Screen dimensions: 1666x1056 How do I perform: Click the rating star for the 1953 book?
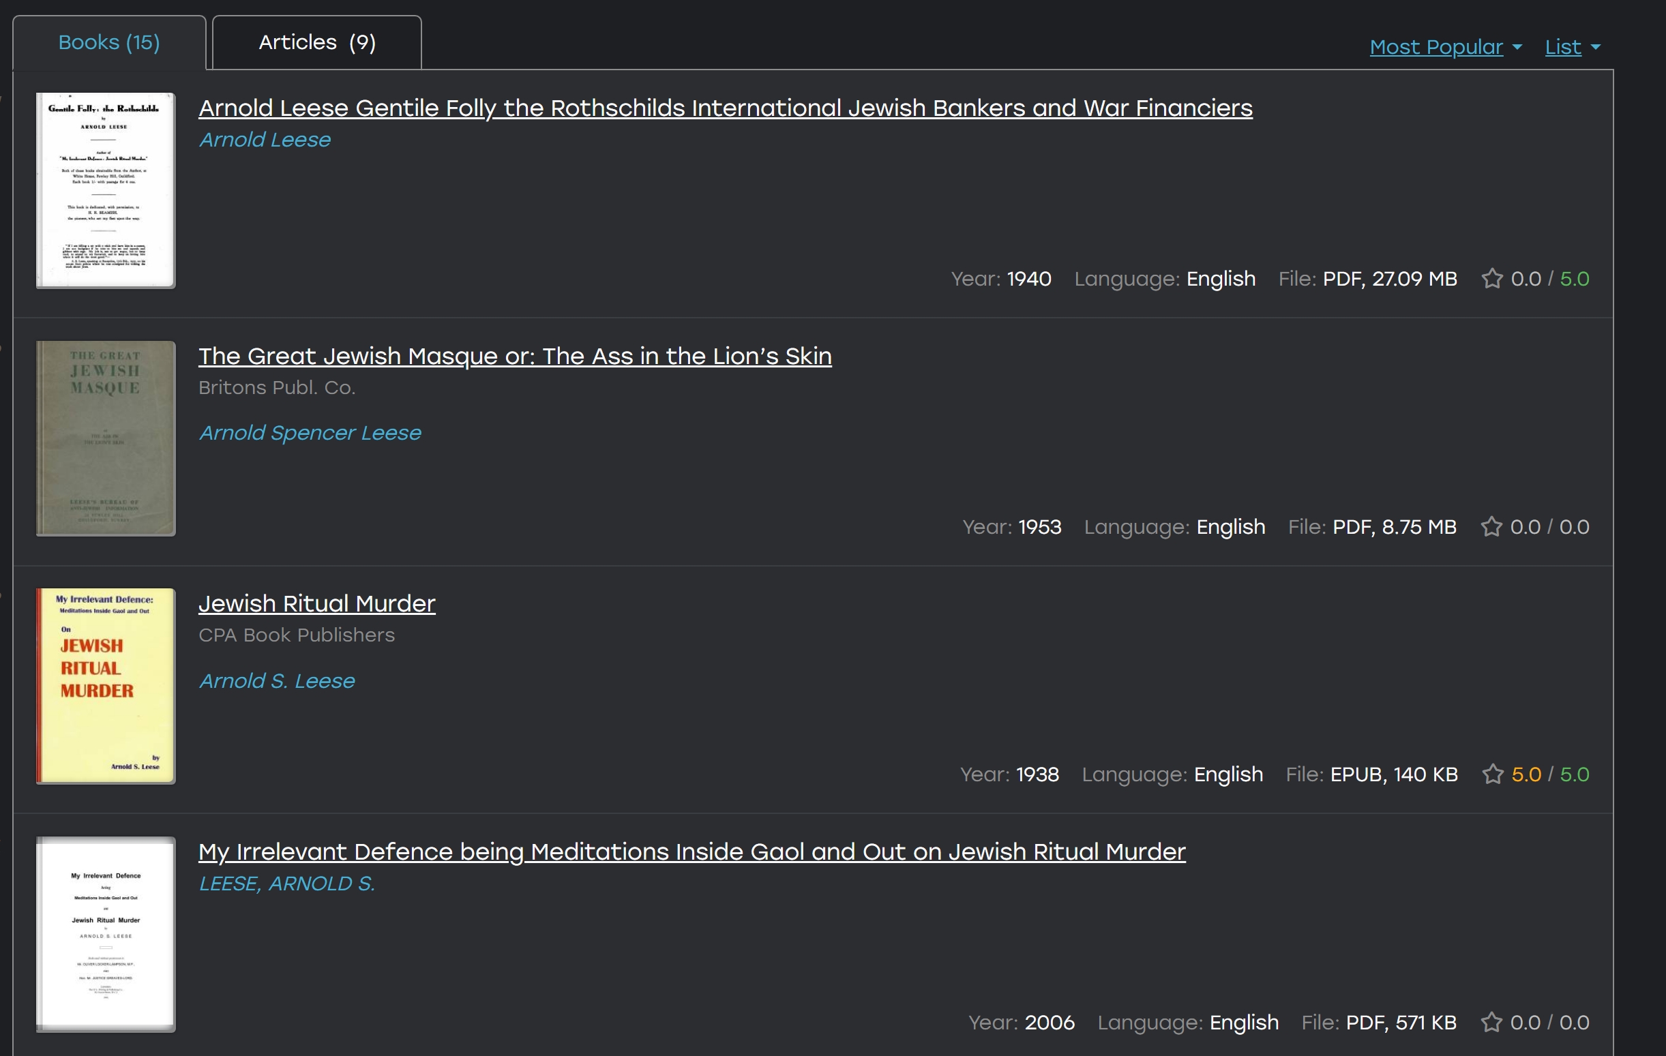click(1491, 527)
